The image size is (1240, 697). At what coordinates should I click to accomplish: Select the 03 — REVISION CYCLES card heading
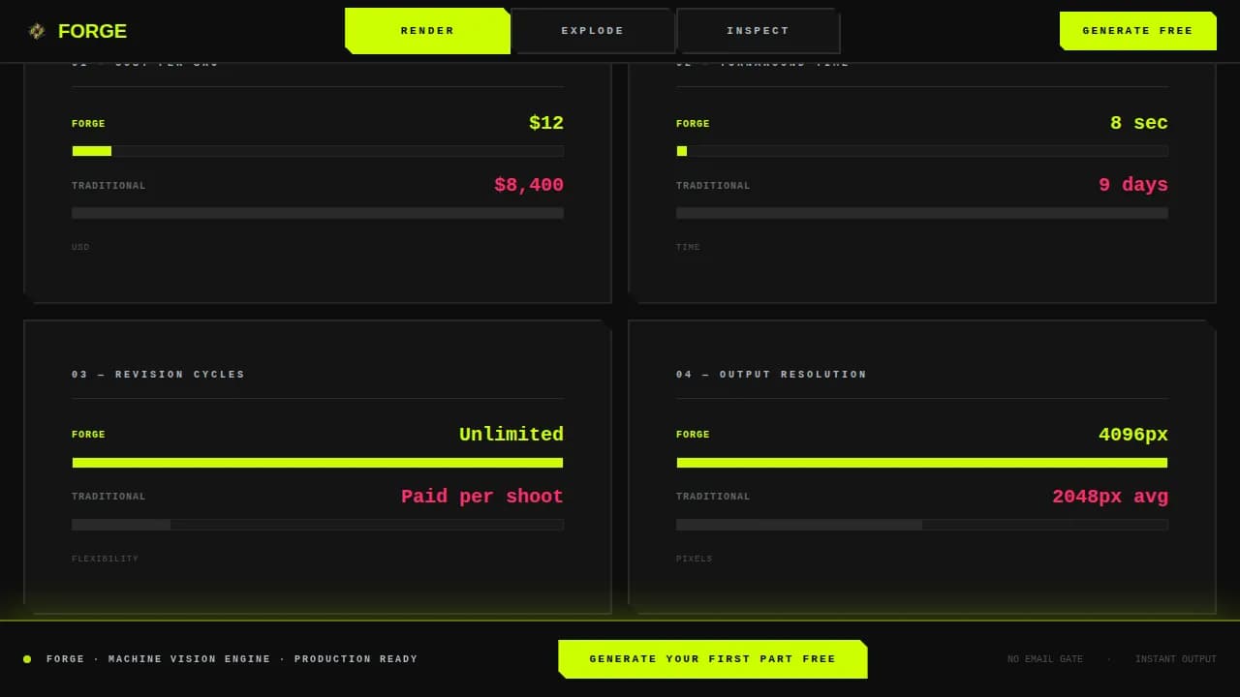[x=158, y=374]
